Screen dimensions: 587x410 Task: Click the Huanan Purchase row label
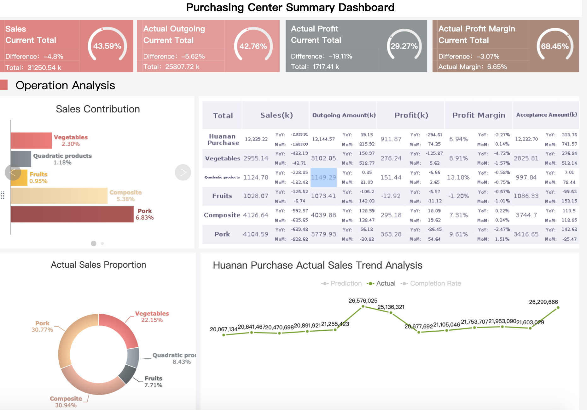coord(223,139)
